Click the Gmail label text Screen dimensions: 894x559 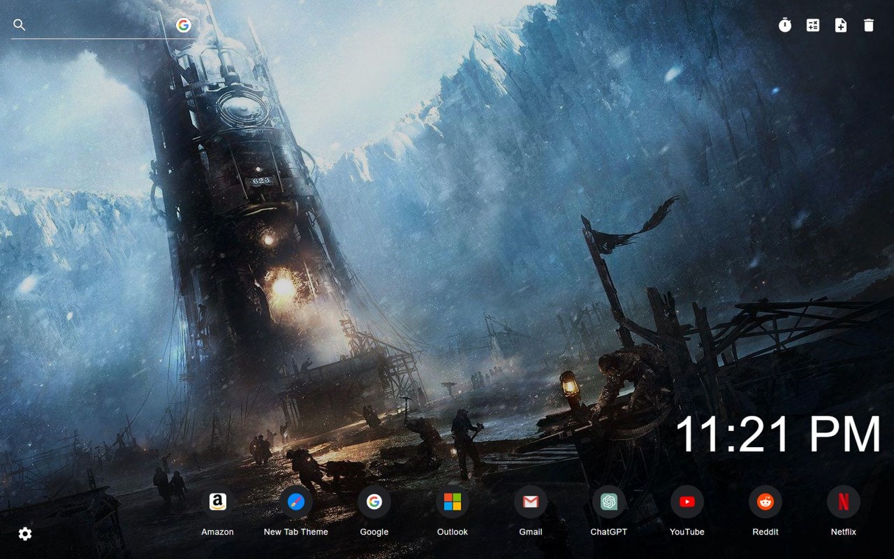pos(531,532)
